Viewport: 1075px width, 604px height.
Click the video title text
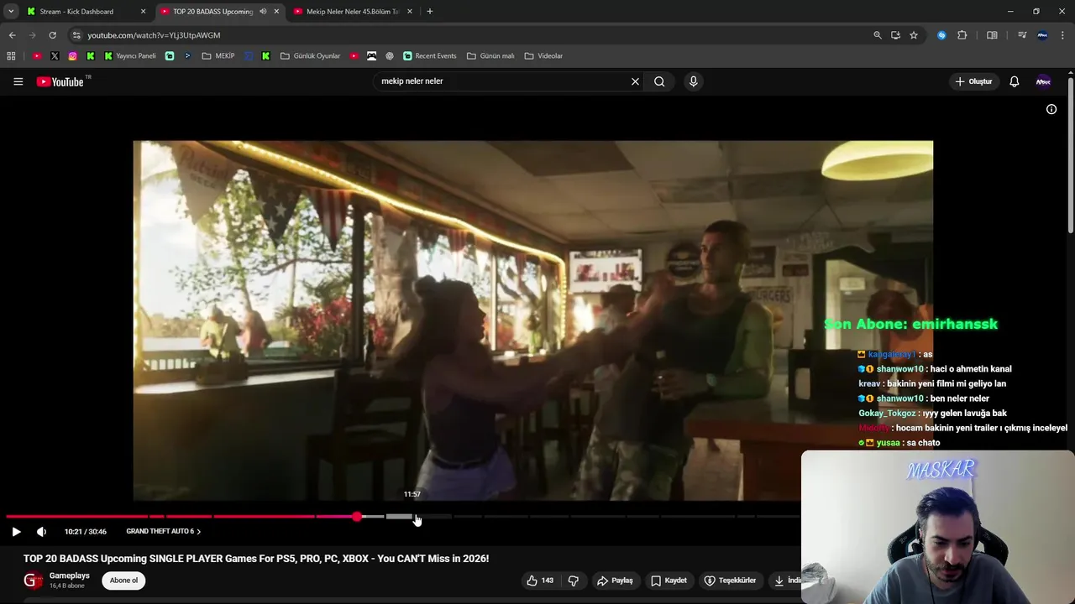(x=256, y=559)
